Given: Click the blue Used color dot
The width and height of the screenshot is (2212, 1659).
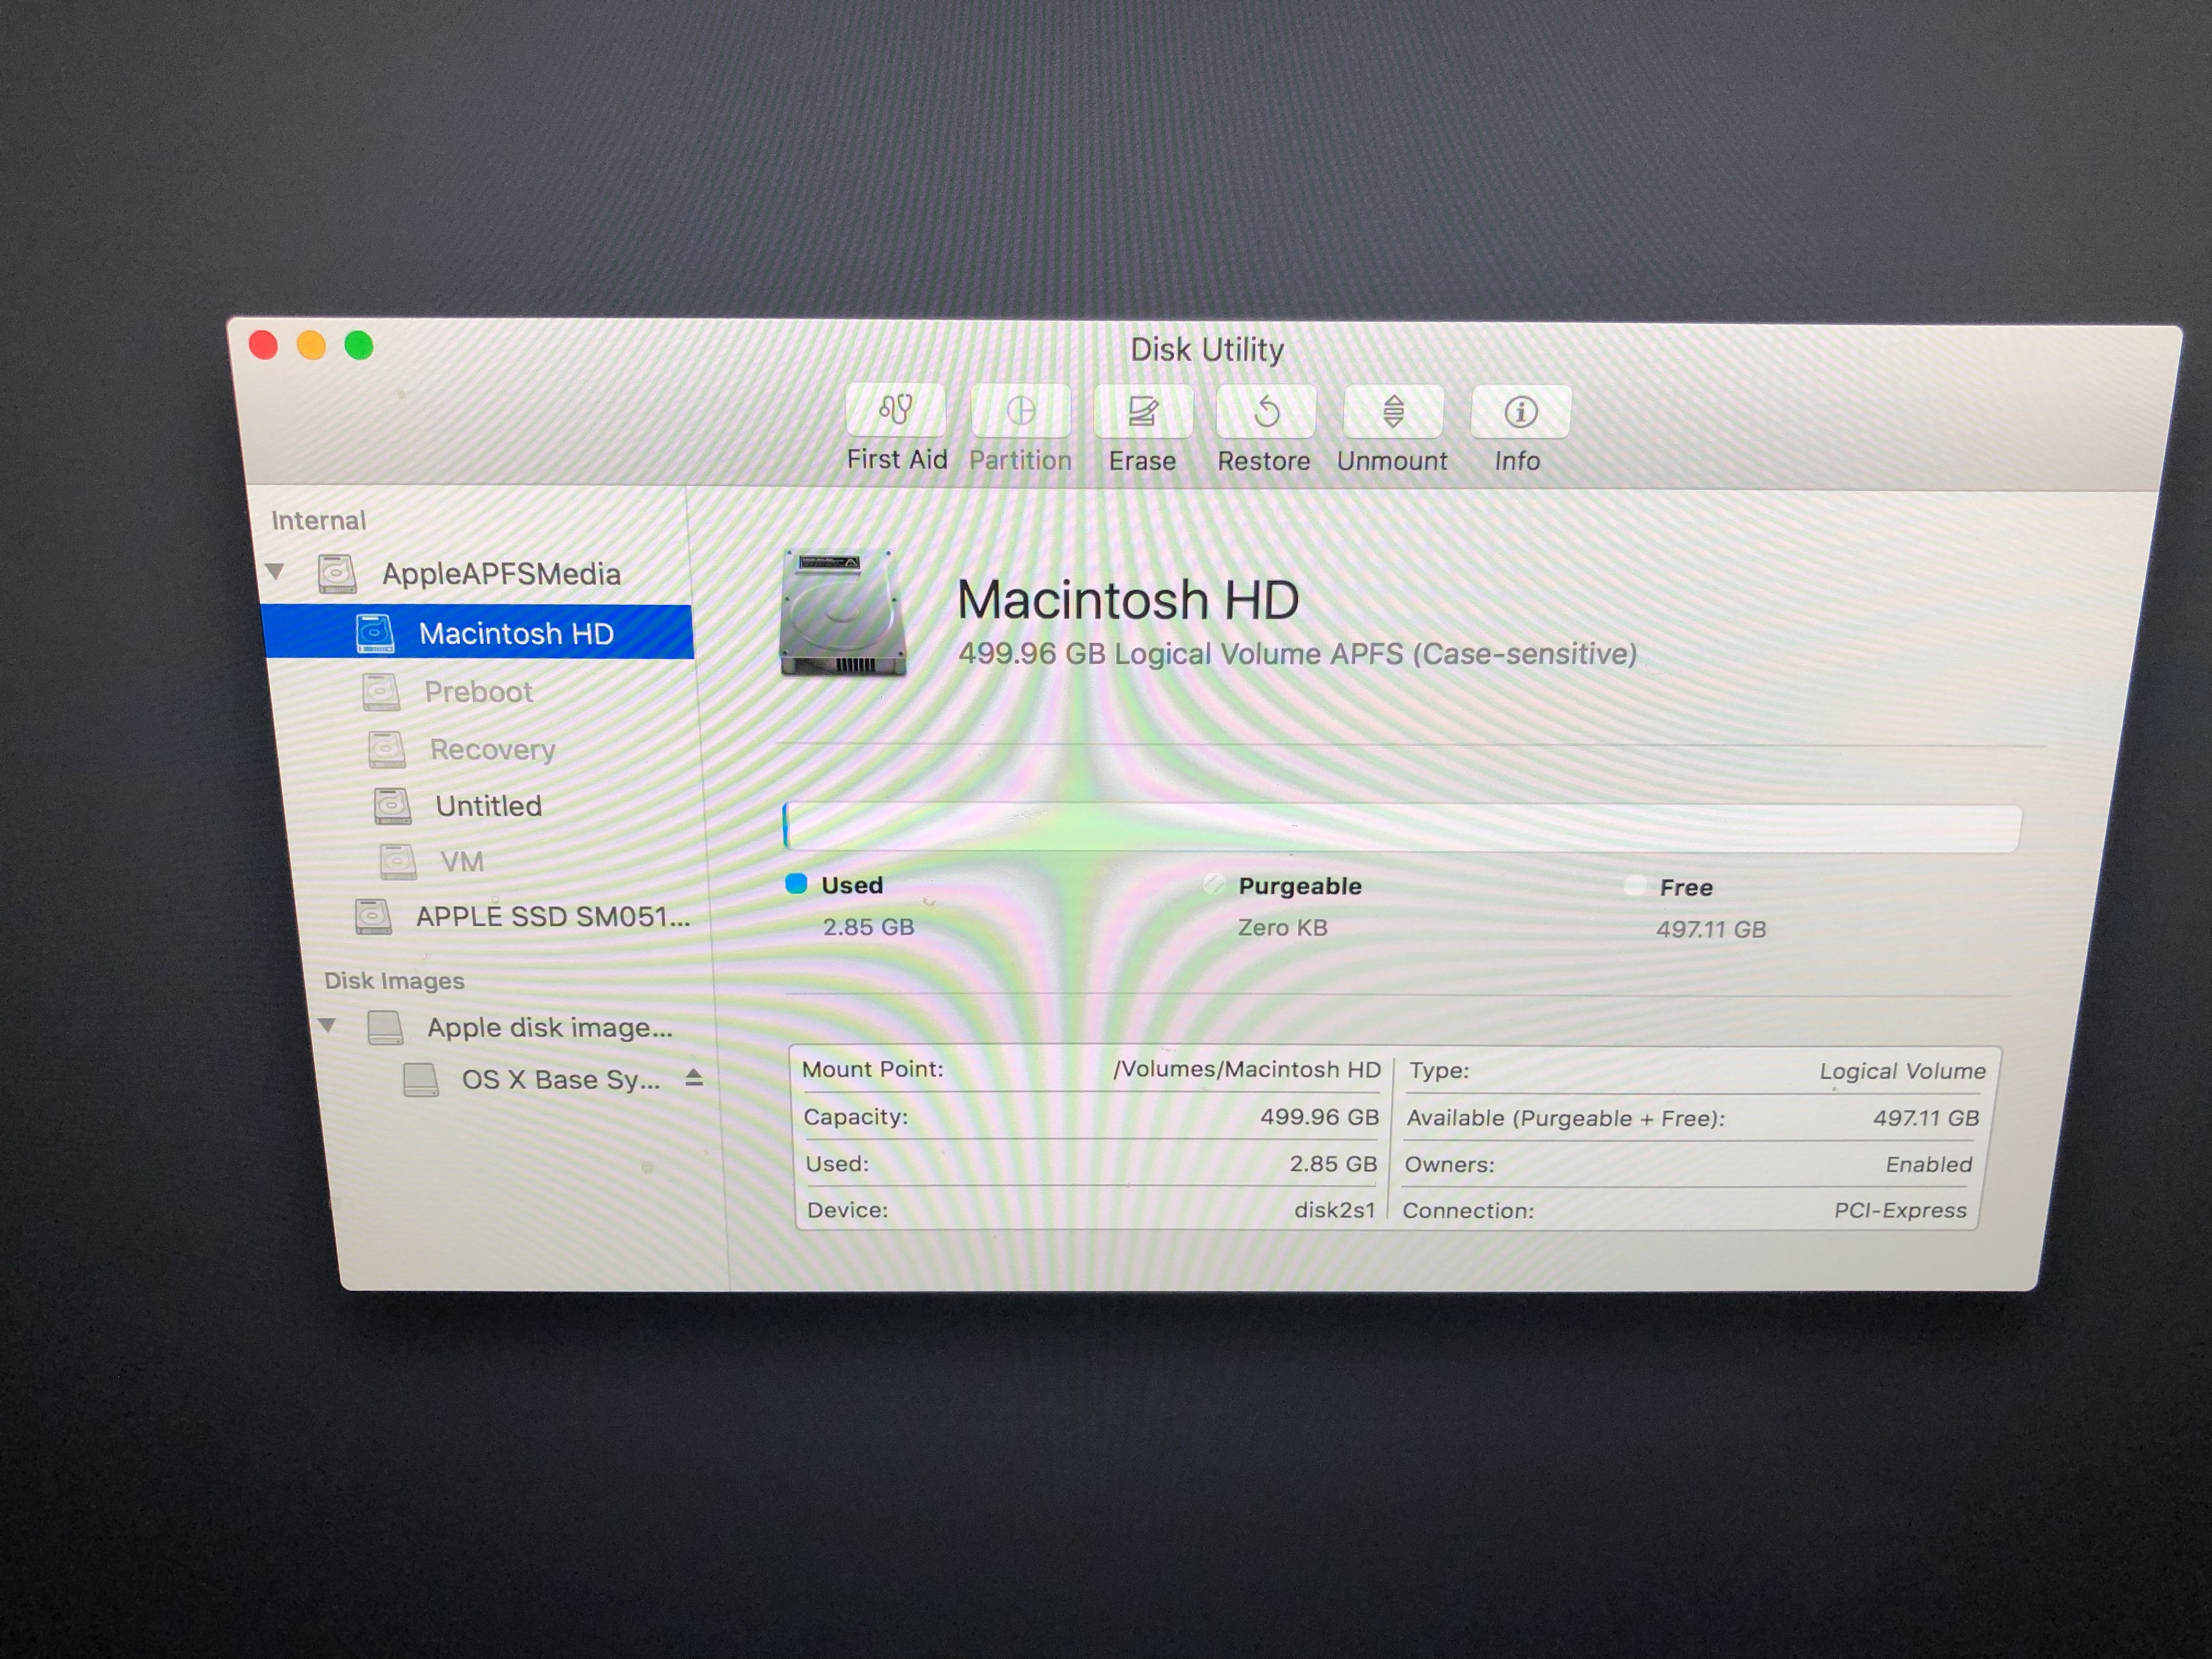Looking at the screenshot, I should [796, 884].
